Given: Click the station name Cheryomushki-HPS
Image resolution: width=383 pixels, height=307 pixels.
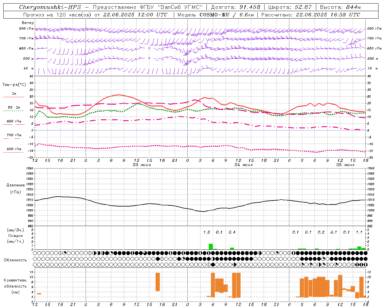Looking at the screenshot, I should (x=50, y=7).
